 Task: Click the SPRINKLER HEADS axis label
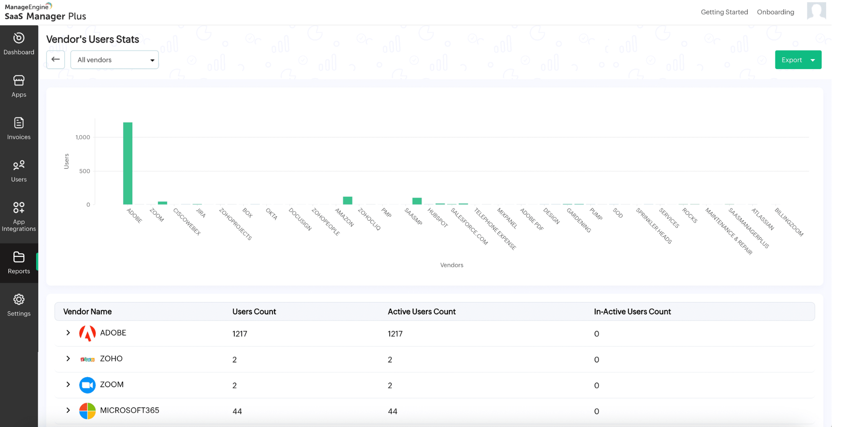[x=654, y=226]
